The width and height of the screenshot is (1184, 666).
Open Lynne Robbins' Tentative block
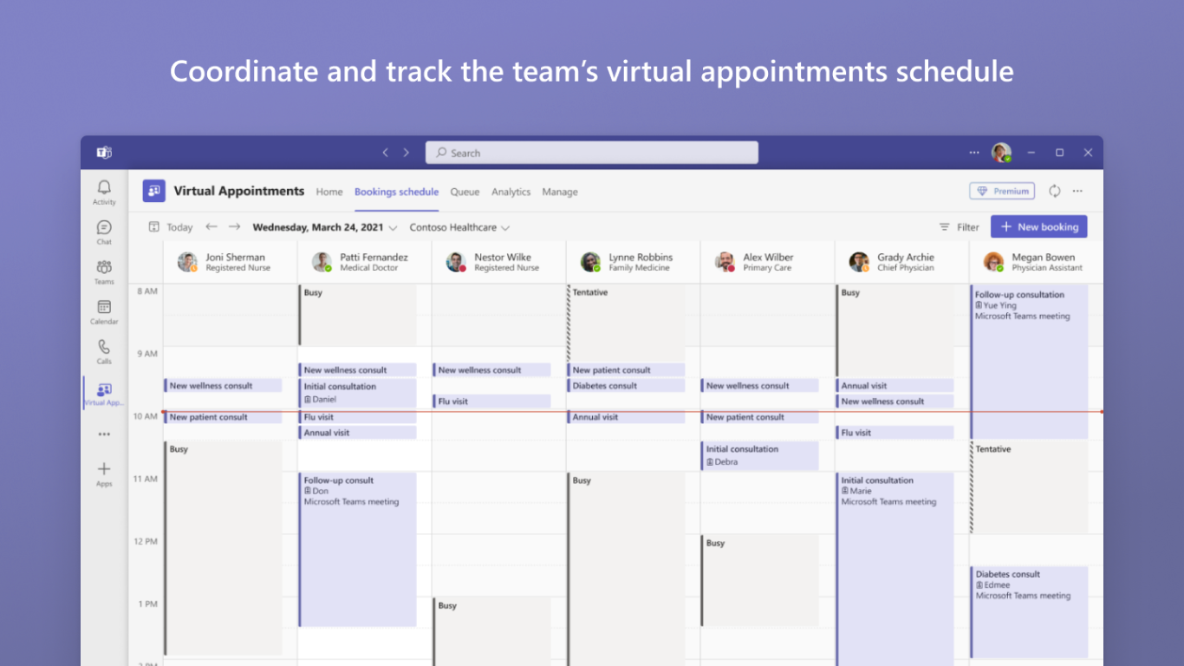pos(626,323)
